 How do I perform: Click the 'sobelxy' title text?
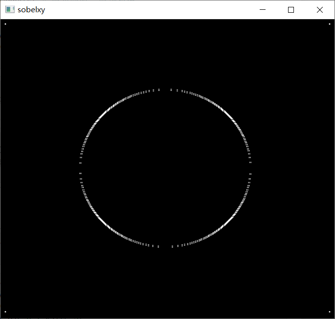pyautogui.click(x=31, y=10)
